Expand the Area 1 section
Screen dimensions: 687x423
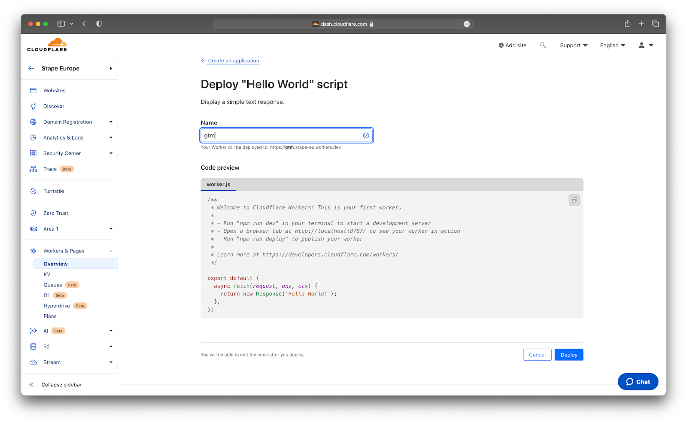(x=111, y=229)
